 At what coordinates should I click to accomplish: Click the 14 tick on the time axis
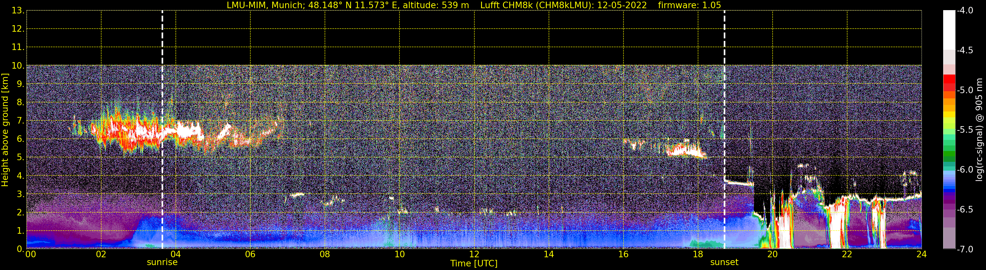tap(549, 254)
